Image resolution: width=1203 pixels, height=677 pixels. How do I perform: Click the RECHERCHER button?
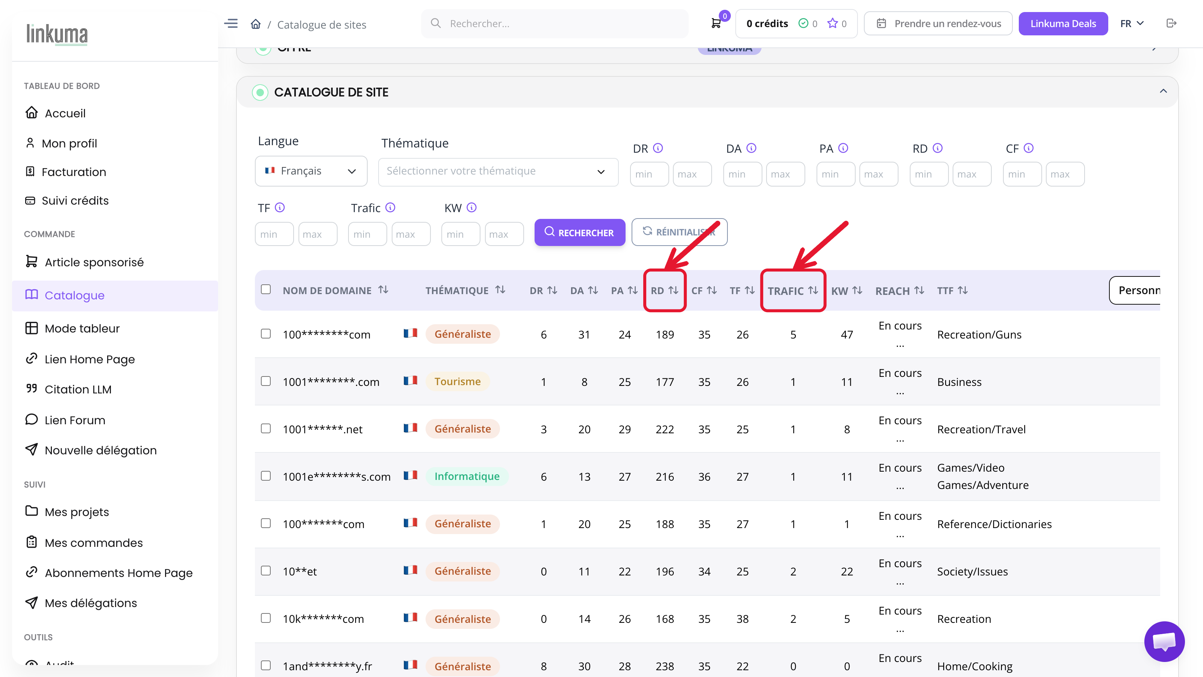pyautogui.click(x=580, y=232)
